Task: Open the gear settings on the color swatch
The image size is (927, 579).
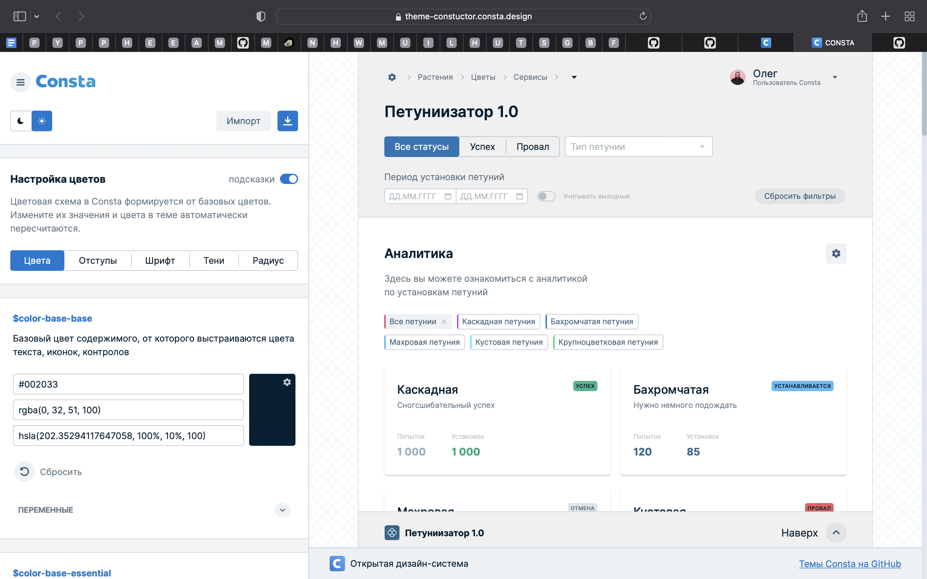Action: coord(287,382)
